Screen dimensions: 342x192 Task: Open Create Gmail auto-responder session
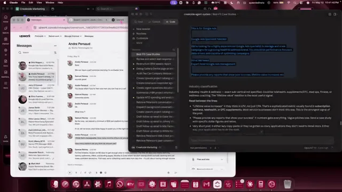coord(153,83)
